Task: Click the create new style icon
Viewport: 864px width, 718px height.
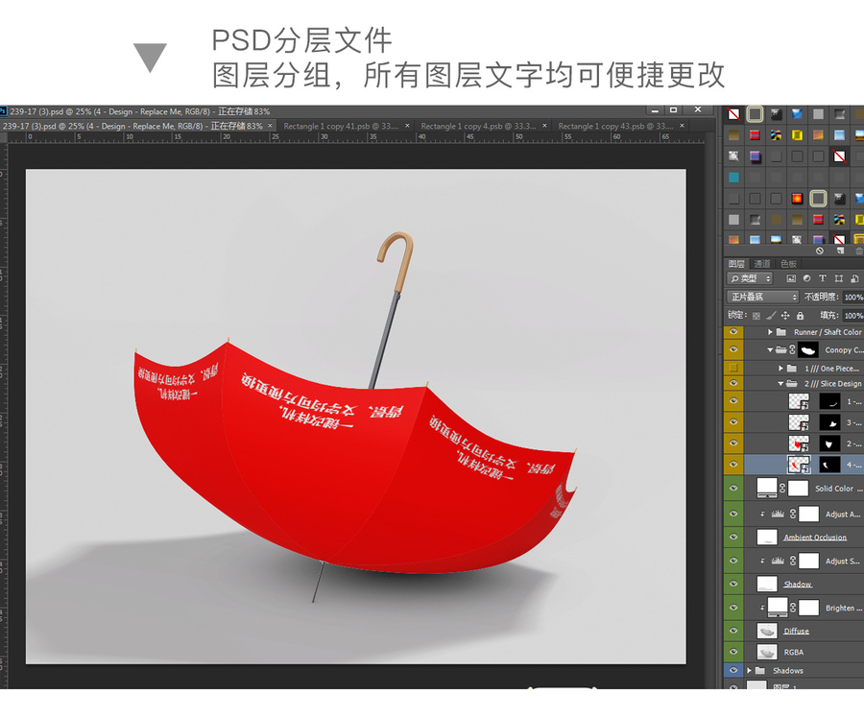Action: (x=840, y=251)
